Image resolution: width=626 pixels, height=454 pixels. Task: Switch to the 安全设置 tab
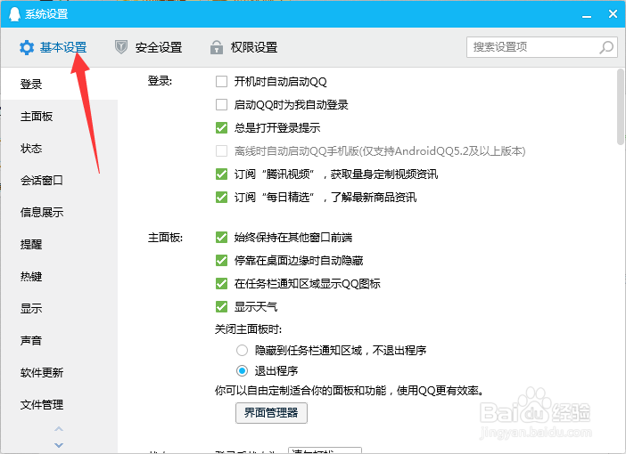(x=149, y=47)
